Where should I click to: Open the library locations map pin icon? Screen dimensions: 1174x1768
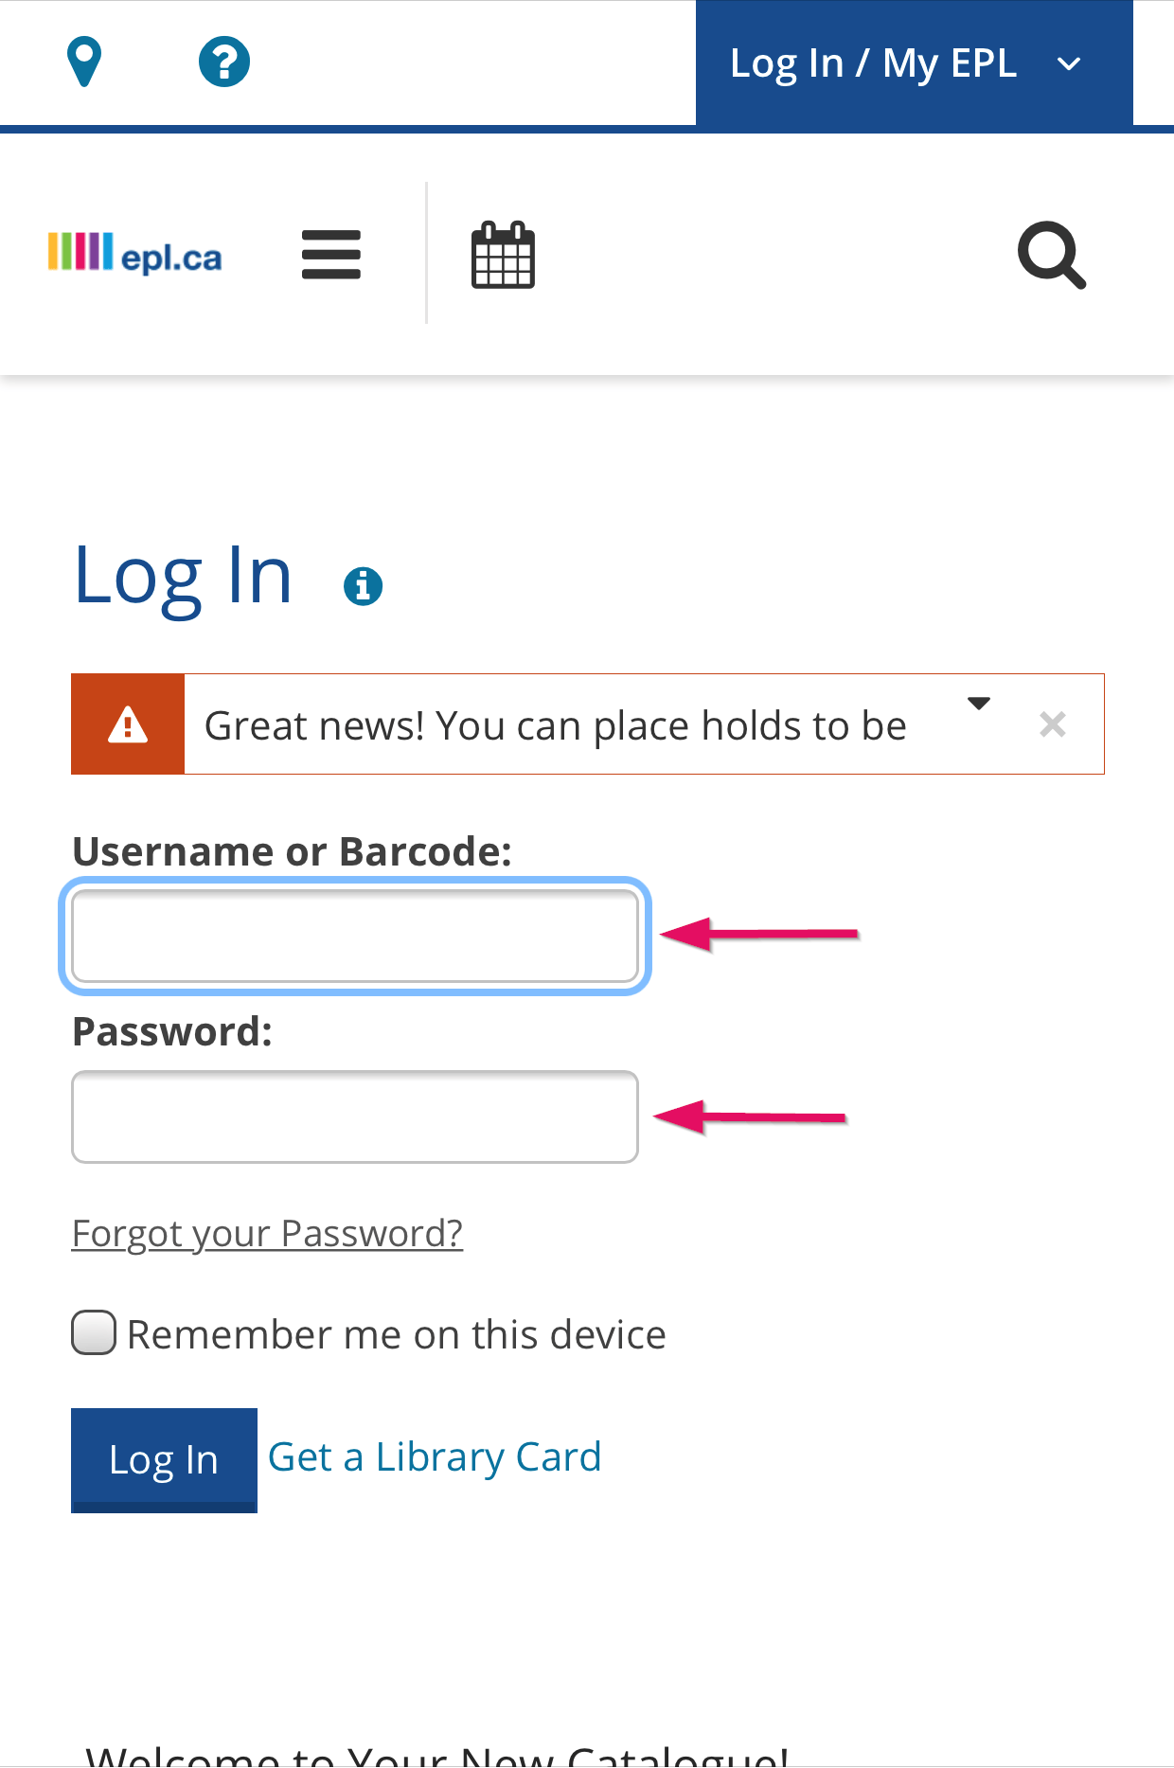[84, 63]
